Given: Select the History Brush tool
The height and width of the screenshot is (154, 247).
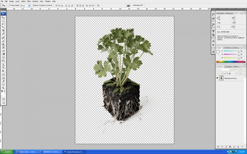Looking at the screenshot, I should [x=3, y=48].
